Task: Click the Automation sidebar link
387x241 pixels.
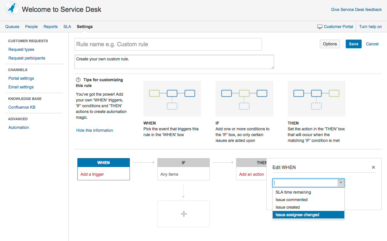Action: click(x=18, y=127)
